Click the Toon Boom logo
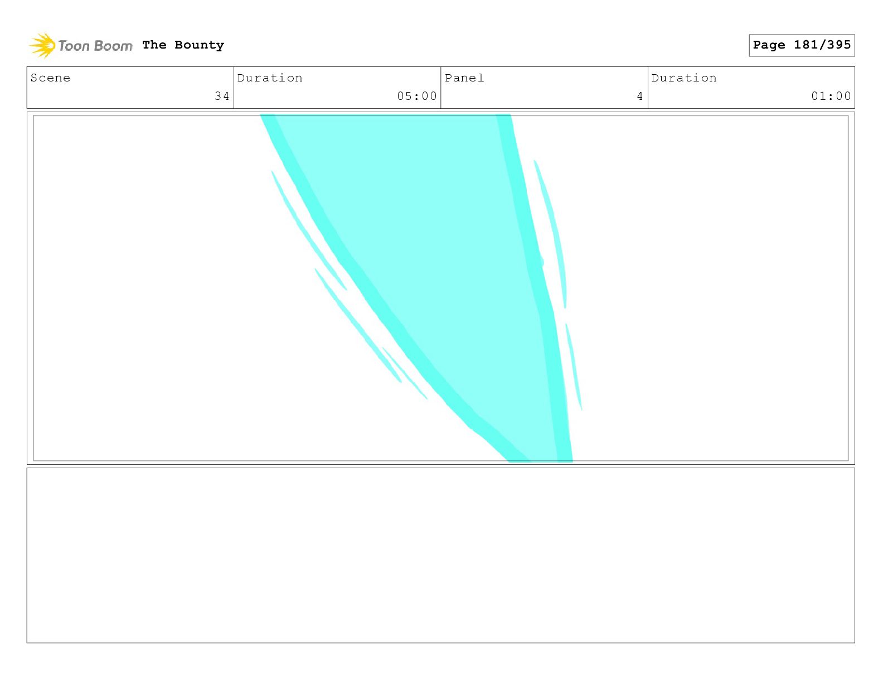This screenshot has height=683, width=883. pyautogui.click(x=81, y=45)
